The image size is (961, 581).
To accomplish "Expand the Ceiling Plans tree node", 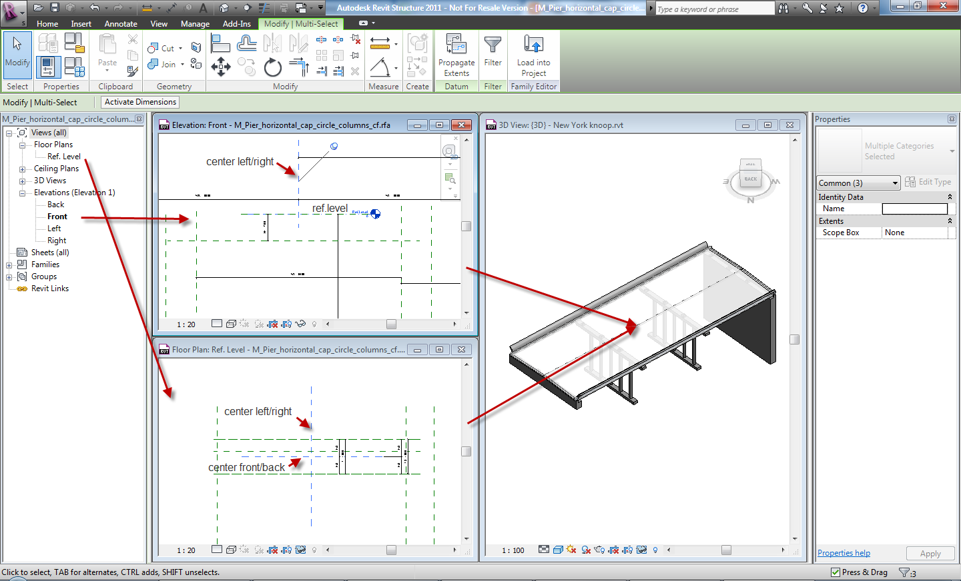I will click(22, 169).
